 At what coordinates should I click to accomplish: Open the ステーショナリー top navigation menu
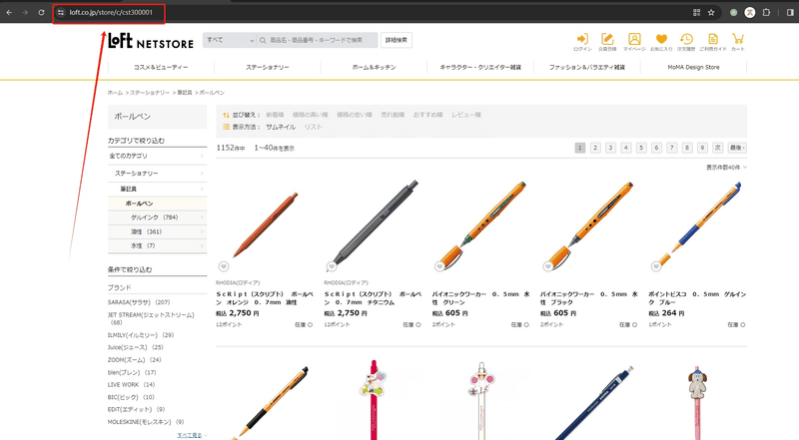tap(268, 67)
